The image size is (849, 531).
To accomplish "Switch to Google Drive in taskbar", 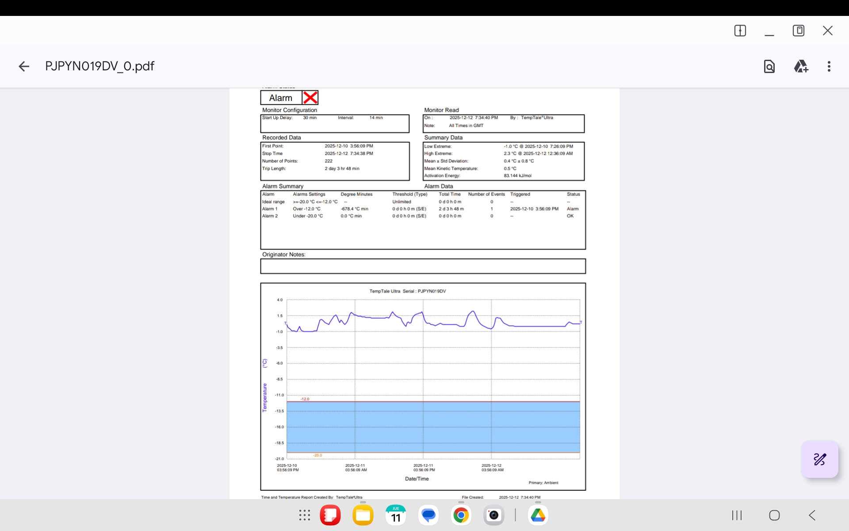I will click(538, 515).
